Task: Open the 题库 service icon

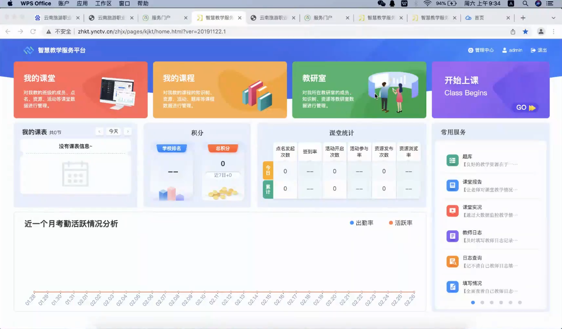Action: click(452, 160)
